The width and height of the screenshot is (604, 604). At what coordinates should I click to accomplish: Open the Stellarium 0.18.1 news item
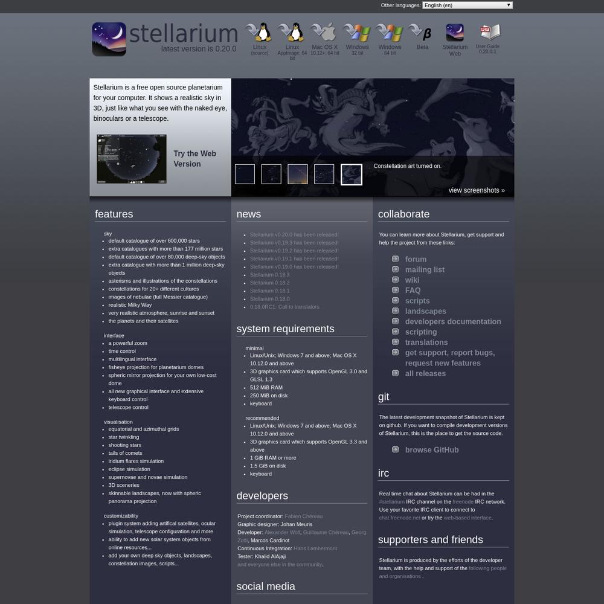269,291
